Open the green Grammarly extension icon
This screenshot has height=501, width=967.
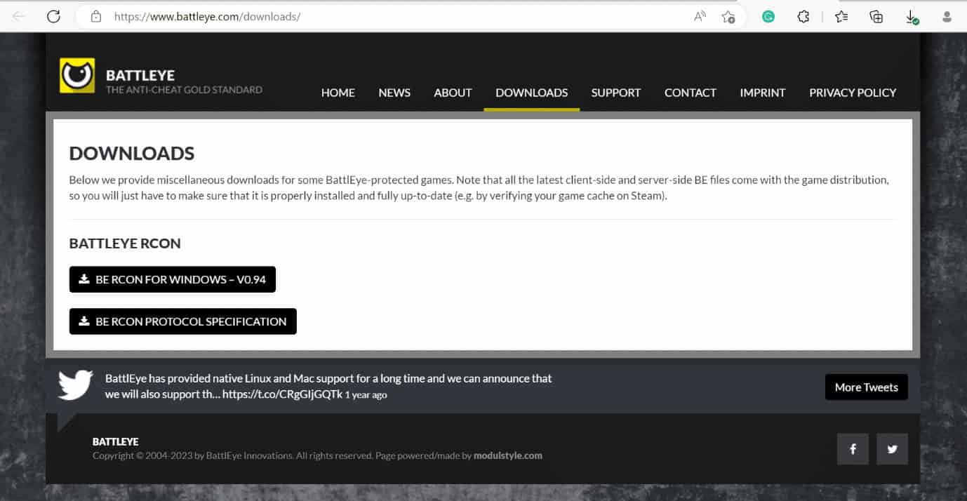[768, 16]
